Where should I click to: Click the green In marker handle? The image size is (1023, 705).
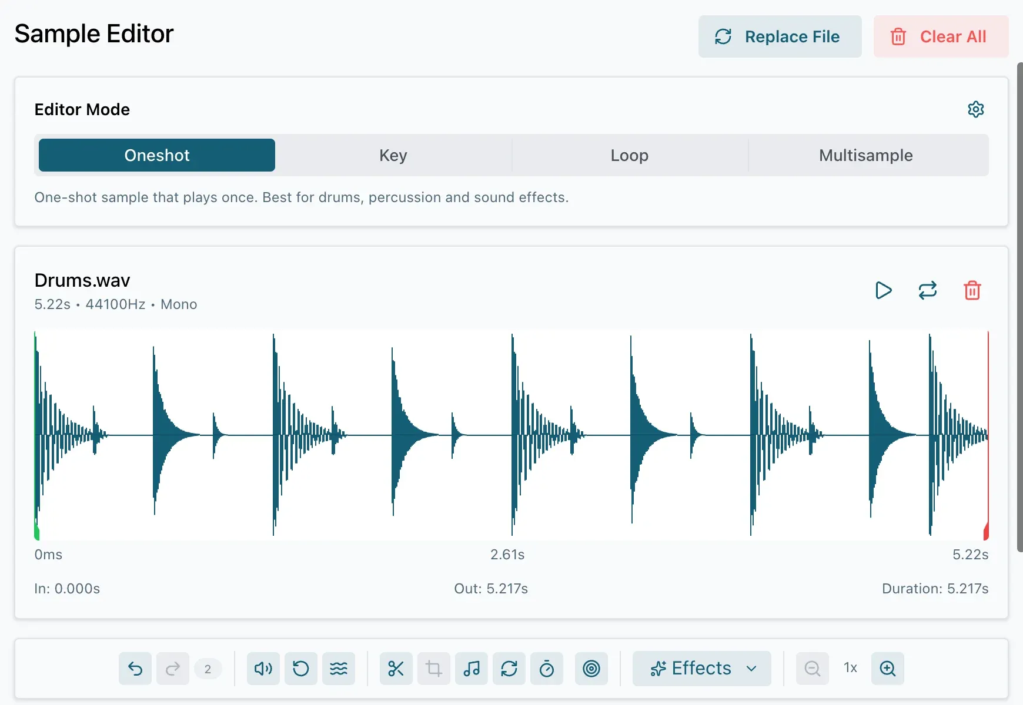36,532
